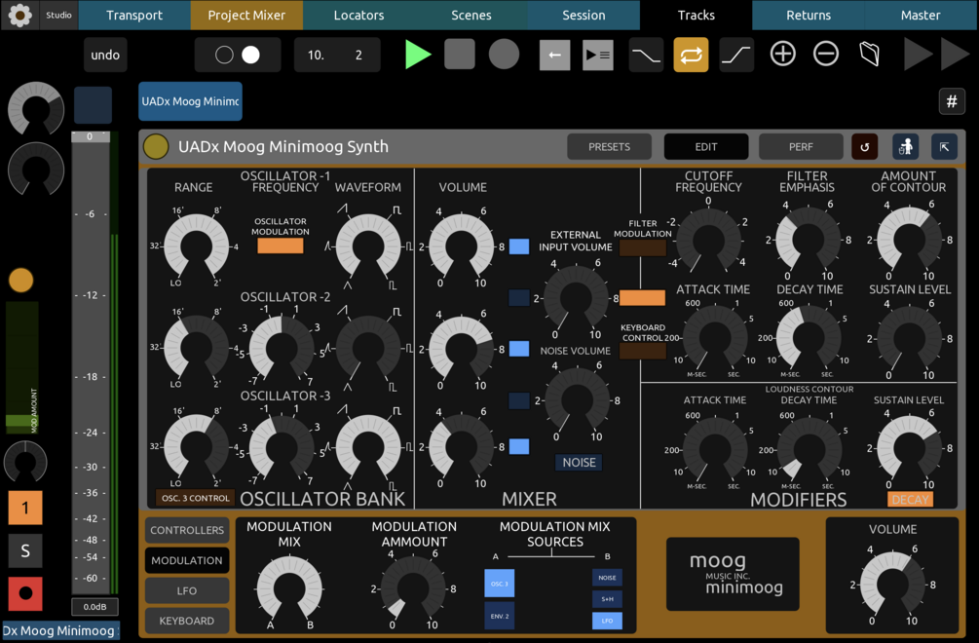Click the 0.0dB level field
This screenshot has height=643, width=979.
click(x=94, y=606)
